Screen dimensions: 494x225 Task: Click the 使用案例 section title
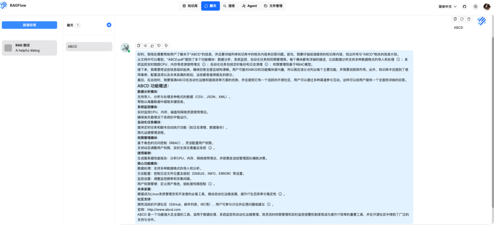pos(145,153)
